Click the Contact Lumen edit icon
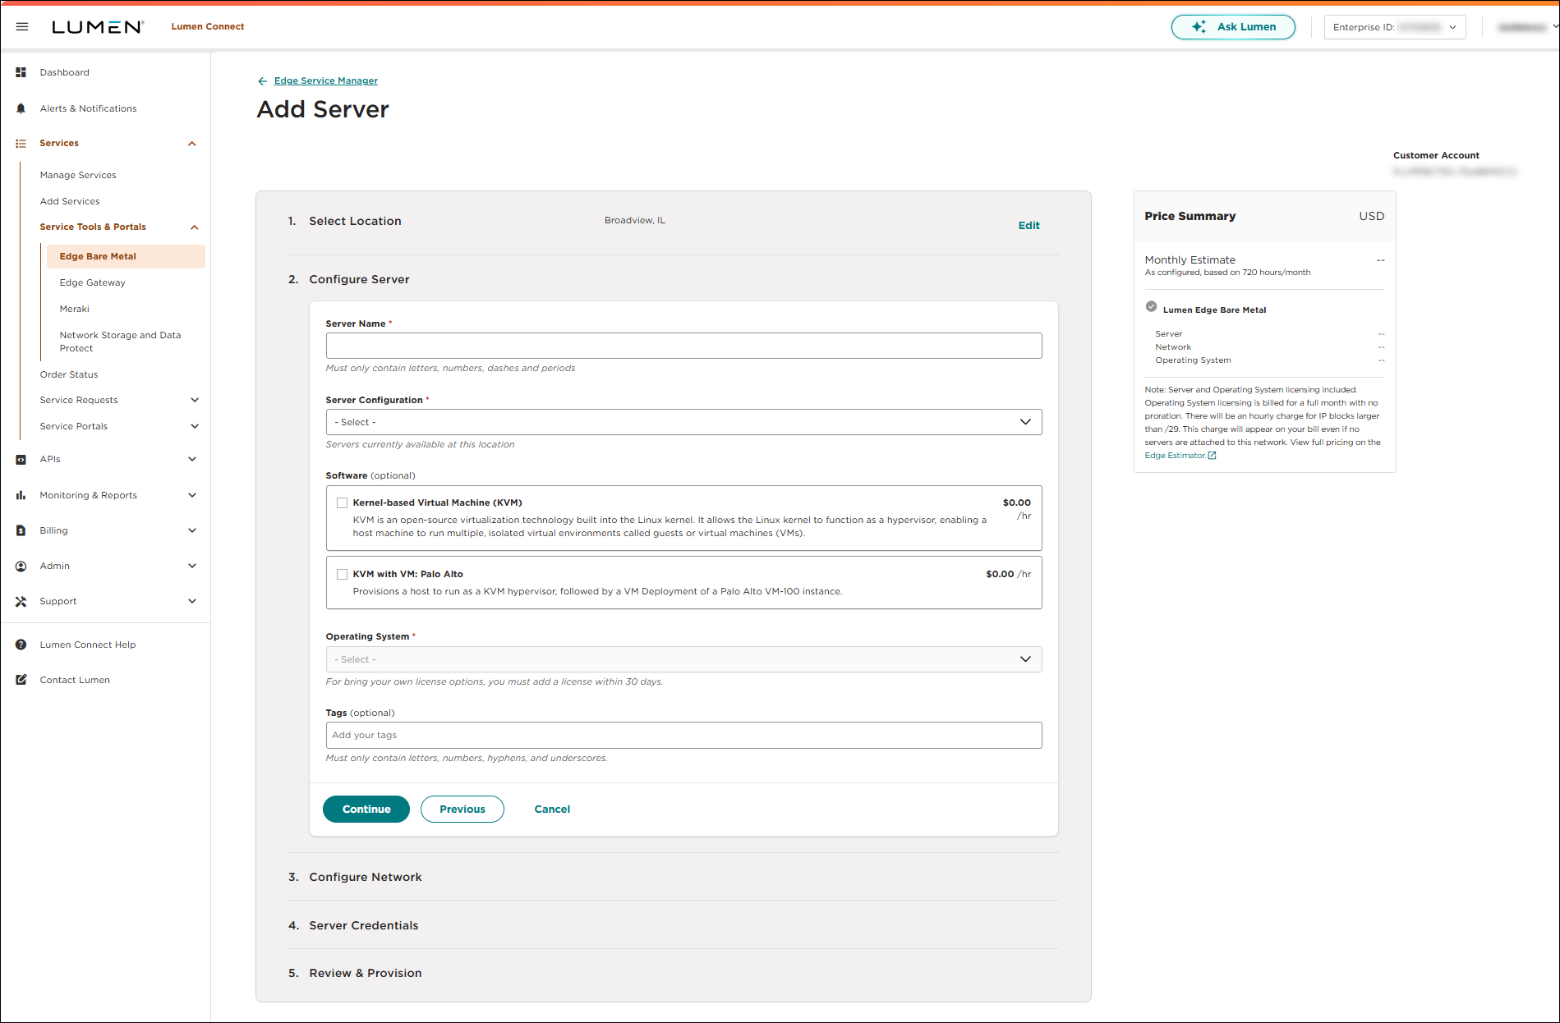 [x=21, y=680]
